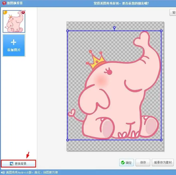This screenshot has height=175, width=176.
Task: Click the partially visible 背景 button at top right
Action: 173,12
